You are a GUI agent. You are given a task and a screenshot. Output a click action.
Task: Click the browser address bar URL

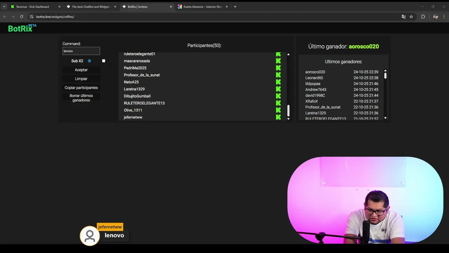pos(55,17)
